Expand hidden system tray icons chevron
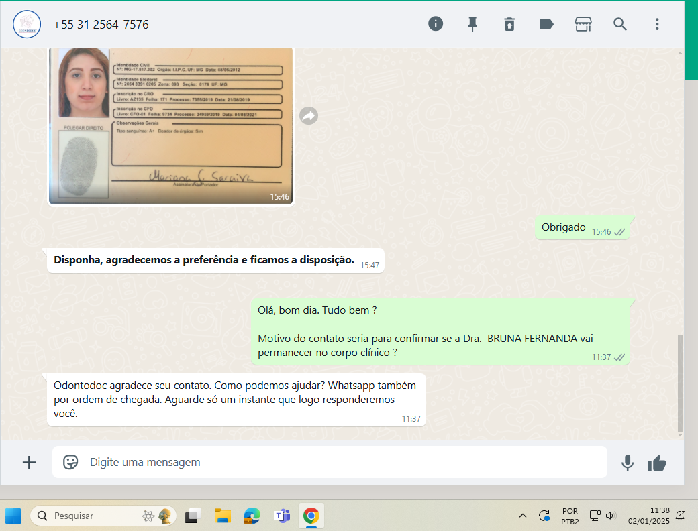This screenshot has width=698, height=531. 523,516
